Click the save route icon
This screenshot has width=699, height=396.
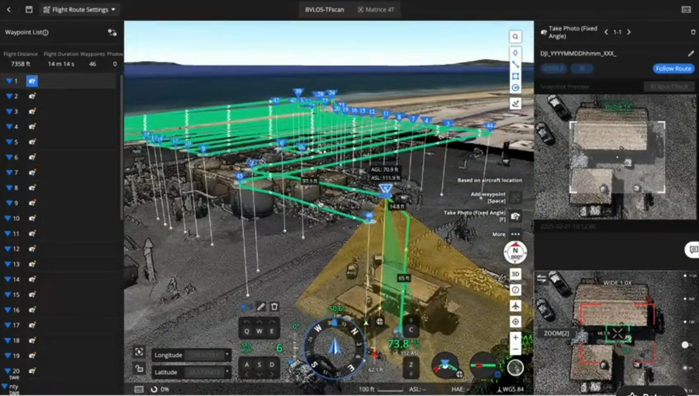29,10
